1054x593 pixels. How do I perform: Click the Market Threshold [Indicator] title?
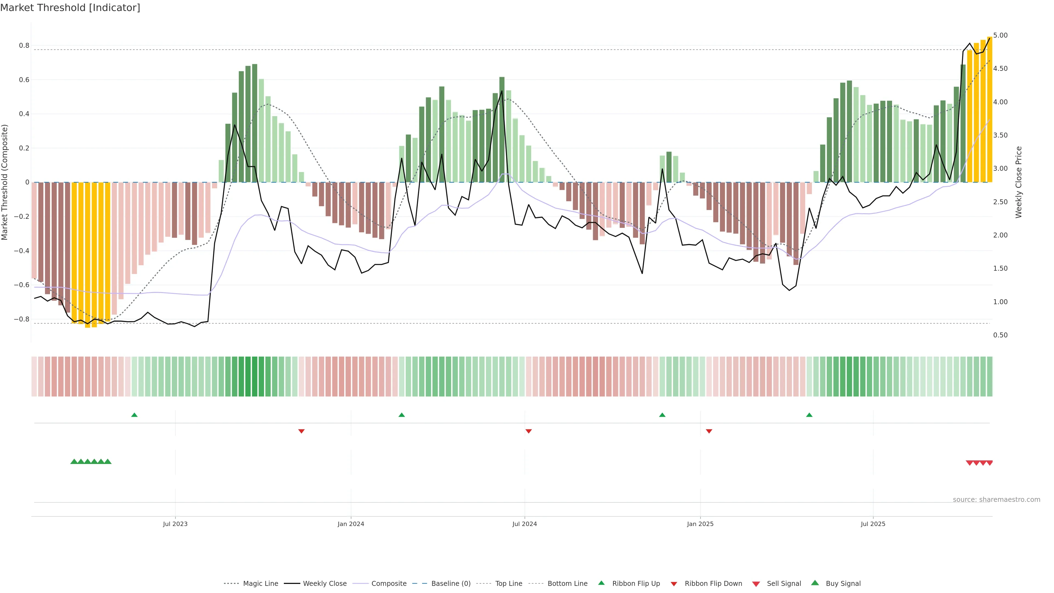click(70, 8)
